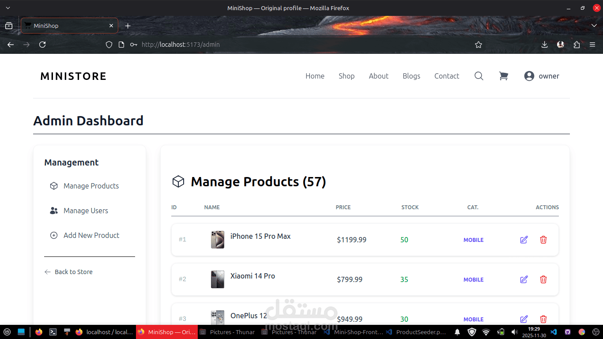The height and width of the screenshot is (339, 603).
Task: Switch to ProductSeeder.p... VS Code taskbar window
Action: pyautogui.click(x=415, y=332)
